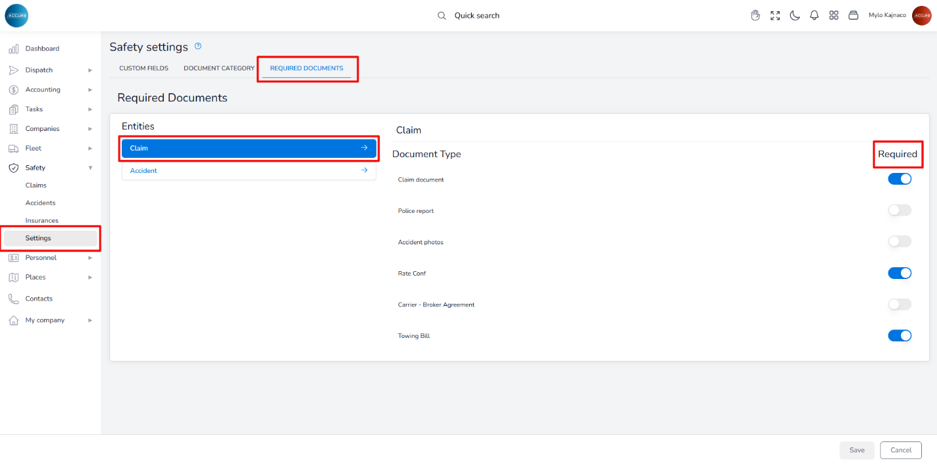Viewport: 937px width, 465px height.
Task: Switch to dark mode moon icon
Action: tap(795, 16)
